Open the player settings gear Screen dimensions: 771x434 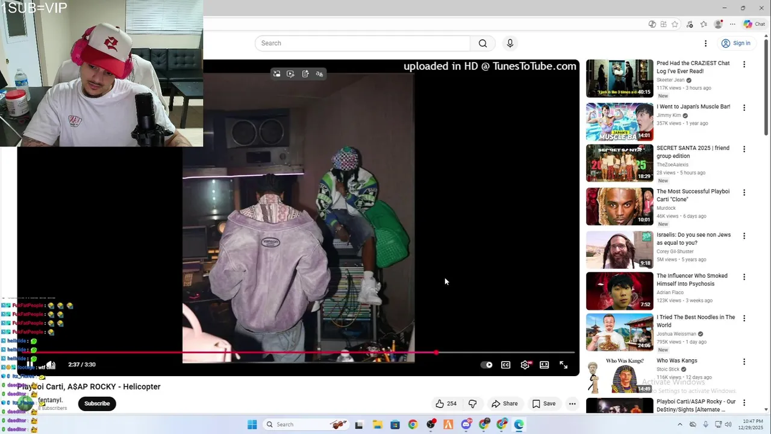(x=525, y=365)
